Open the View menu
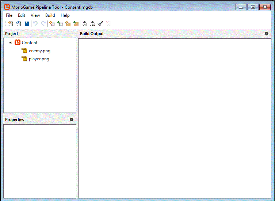The height and width of the screenshot is (201, 275). tap(35, 15)
